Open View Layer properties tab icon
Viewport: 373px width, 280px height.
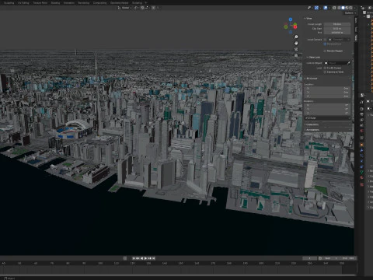361,120
